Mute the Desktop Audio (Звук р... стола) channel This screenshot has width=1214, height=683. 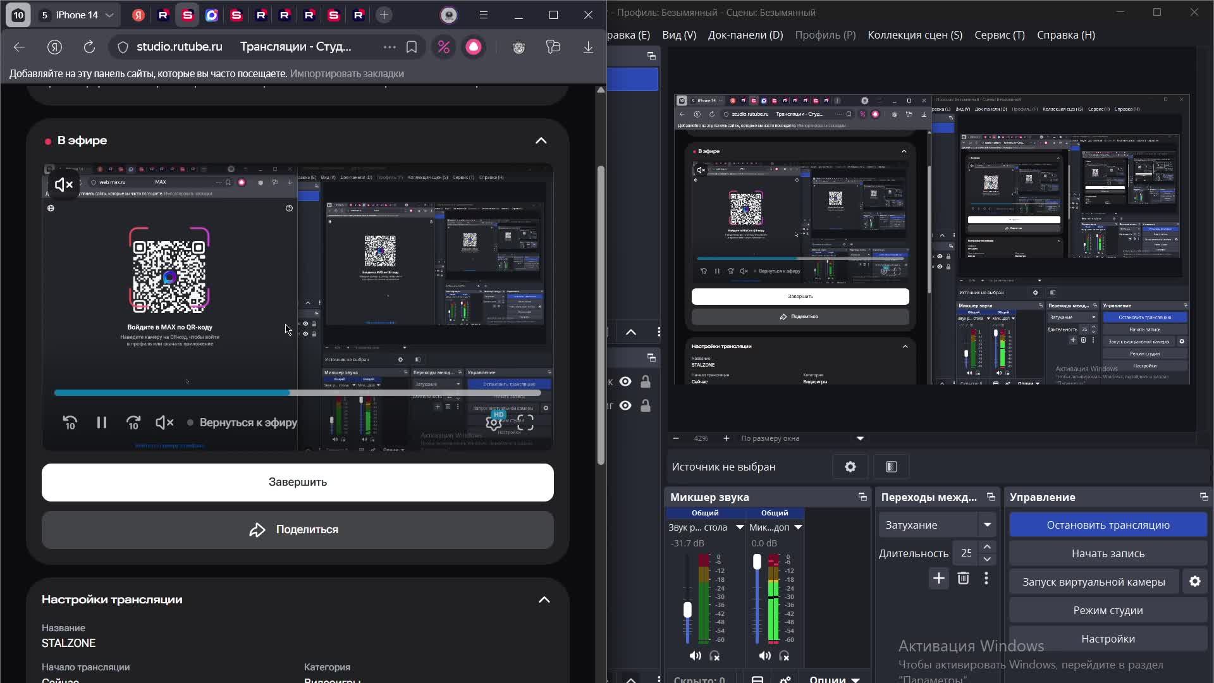pos(695,656)
